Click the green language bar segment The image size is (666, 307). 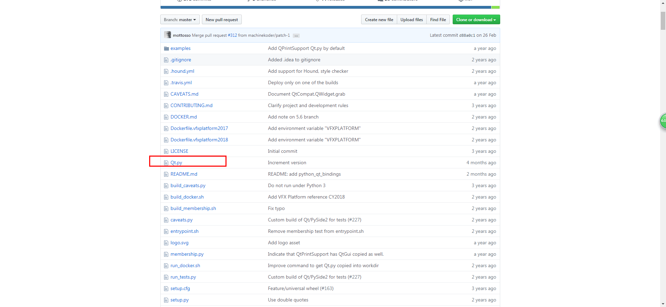[495, 7]
